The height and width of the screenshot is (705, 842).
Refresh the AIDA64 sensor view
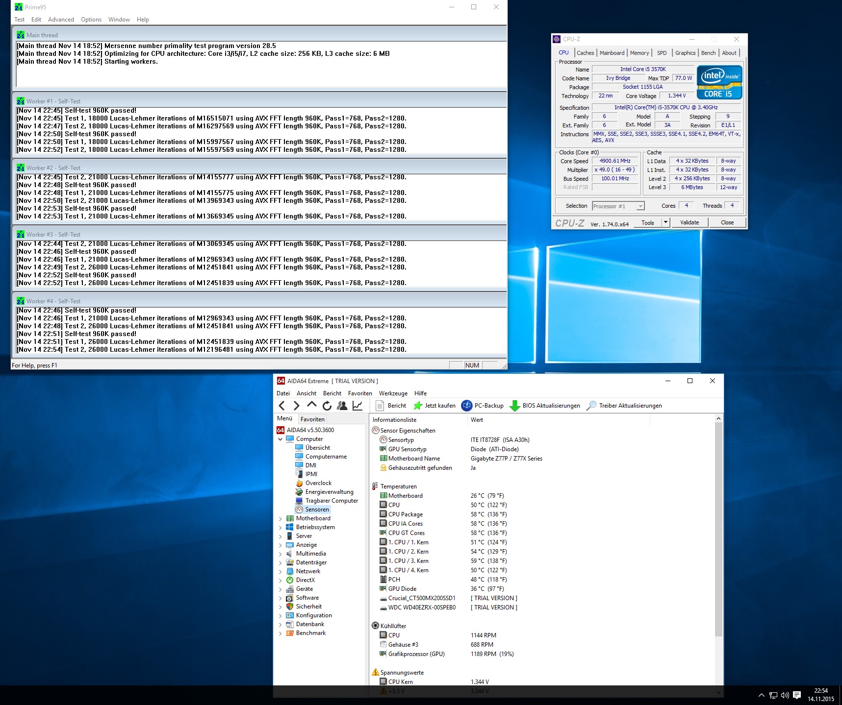coord(327,406)
